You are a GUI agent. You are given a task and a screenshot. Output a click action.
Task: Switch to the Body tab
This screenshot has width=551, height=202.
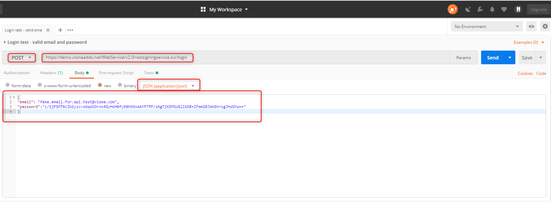tap(82, 73)
